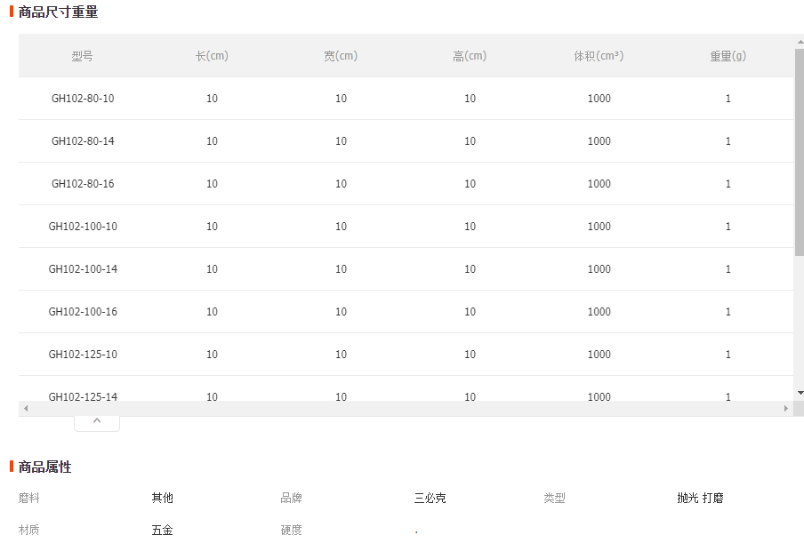Collapse the size table with chevron-up button

[x=97, y=423]
